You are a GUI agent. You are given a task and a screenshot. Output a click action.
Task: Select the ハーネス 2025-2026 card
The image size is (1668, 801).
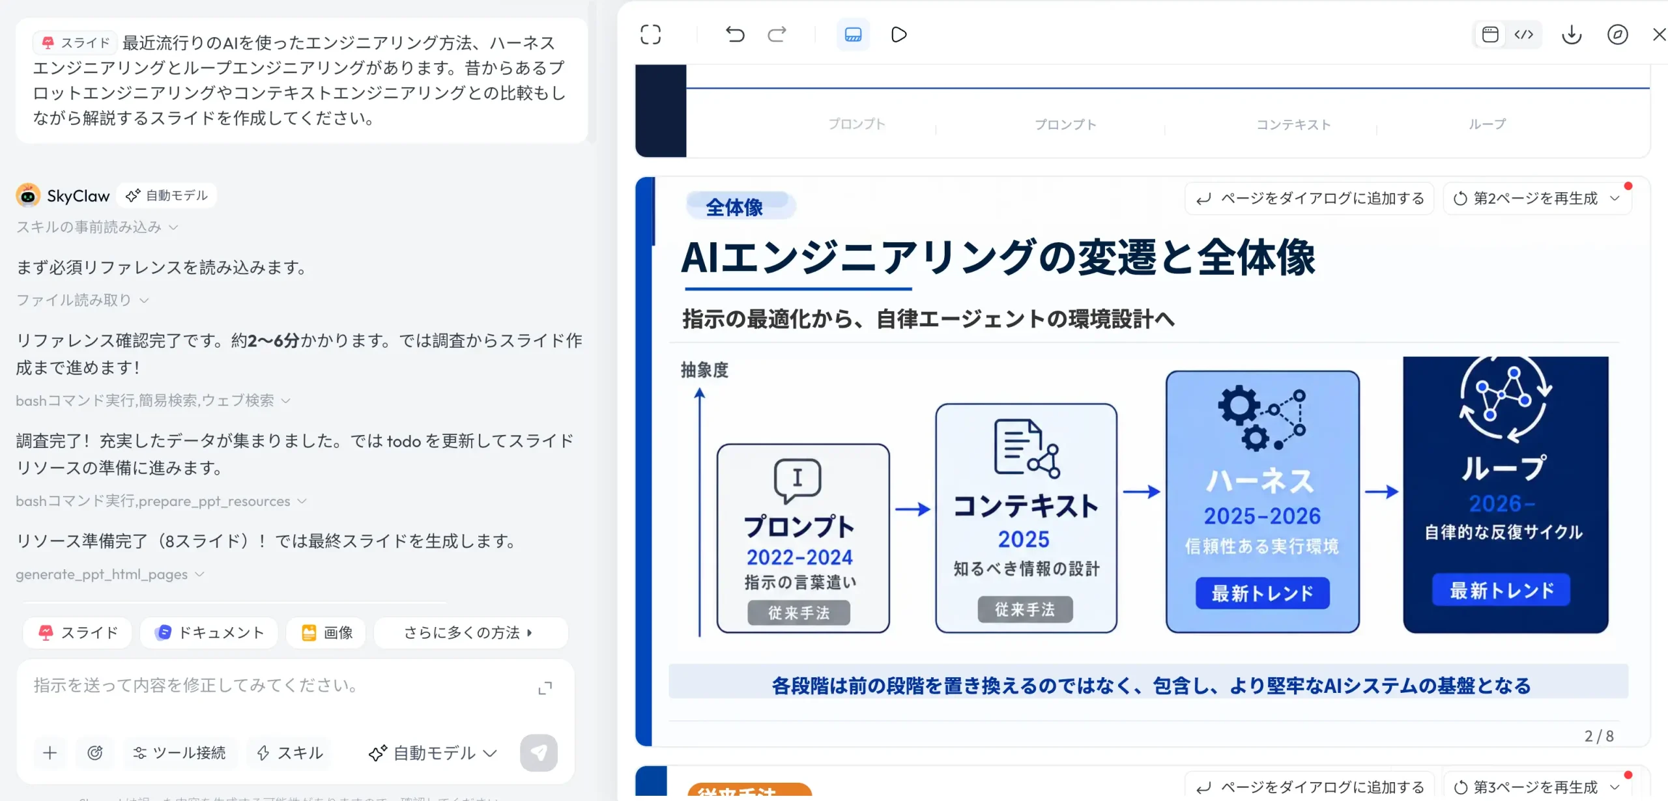[x=1262, y=501]
